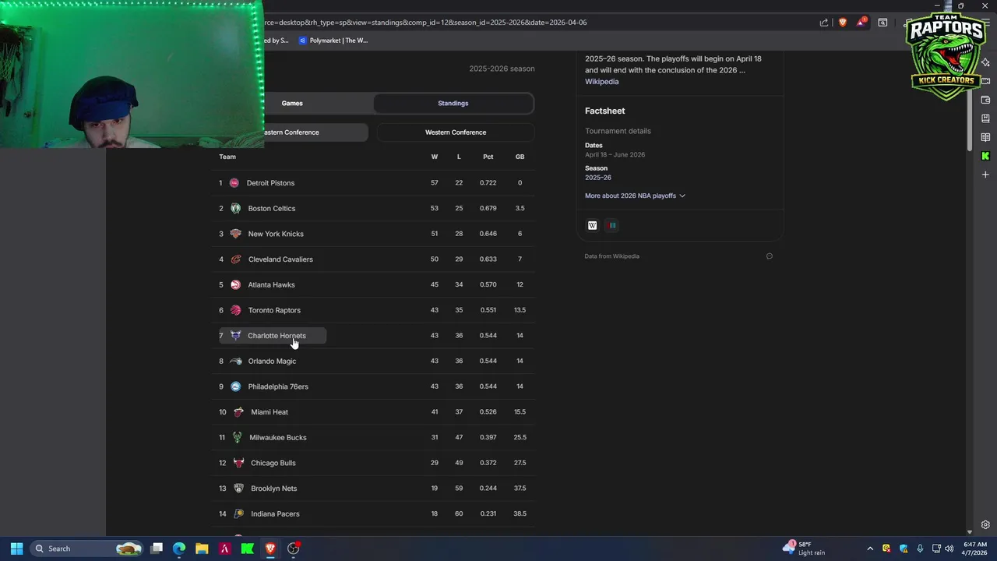997x561 pixels.
Task: Switch to the Games tab
Action: pos(292,103)
